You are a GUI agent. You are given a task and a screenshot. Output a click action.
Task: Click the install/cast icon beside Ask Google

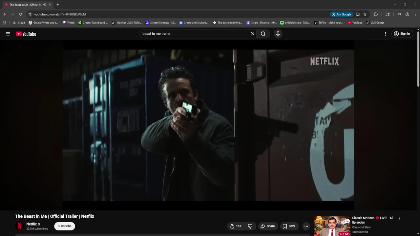tap(358, 14)
